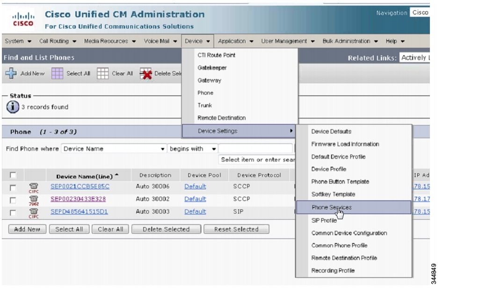The image size is (494, 296).
Task: Expand the Media Resources menu
Action: 109,41
